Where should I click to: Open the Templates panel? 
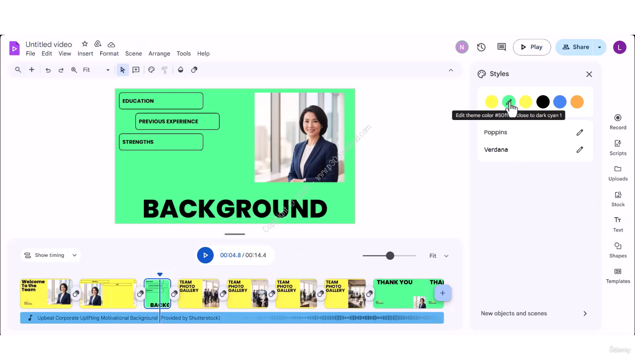coord(618,275)
